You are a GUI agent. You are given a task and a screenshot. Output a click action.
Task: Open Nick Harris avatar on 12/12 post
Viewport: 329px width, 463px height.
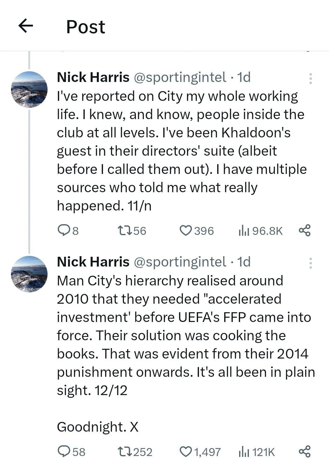pos(29,274)
